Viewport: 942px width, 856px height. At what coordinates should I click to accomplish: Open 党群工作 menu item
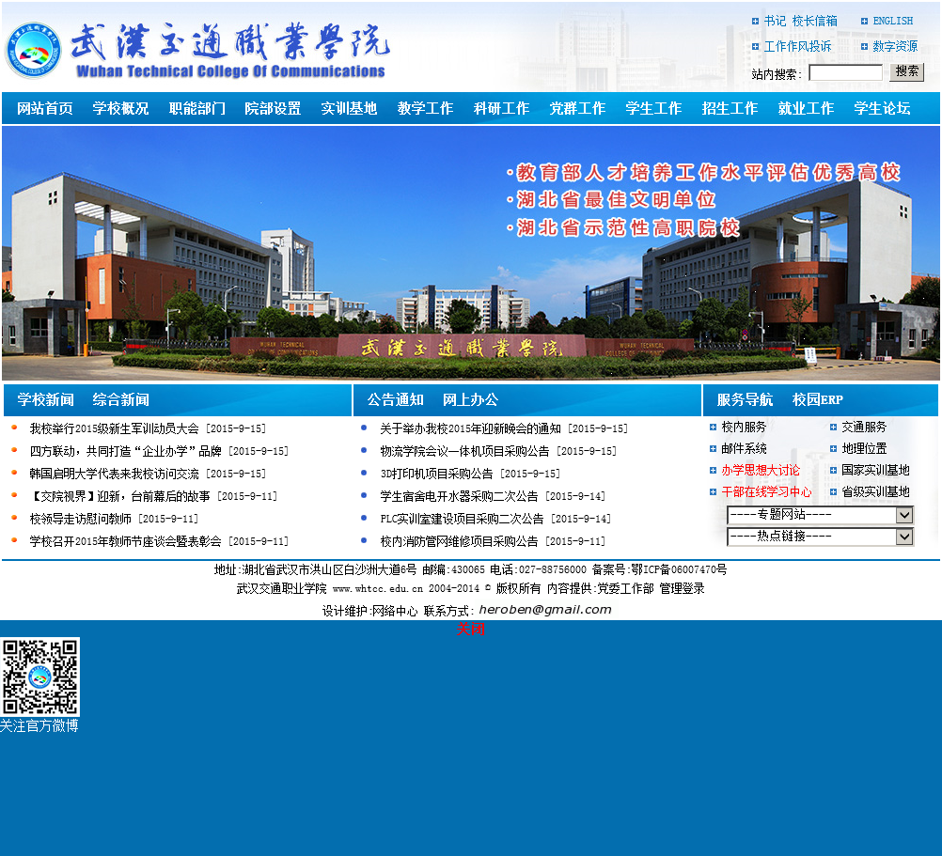point(577,109)
